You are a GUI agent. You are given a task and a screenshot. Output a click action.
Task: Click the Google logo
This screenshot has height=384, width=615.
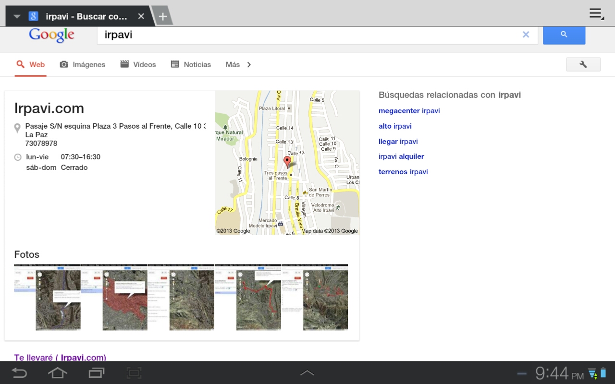(x=51, y=35)
